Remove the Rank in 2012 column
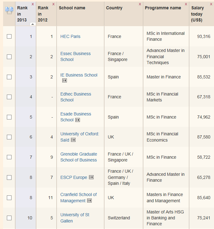 pos(53,4)
